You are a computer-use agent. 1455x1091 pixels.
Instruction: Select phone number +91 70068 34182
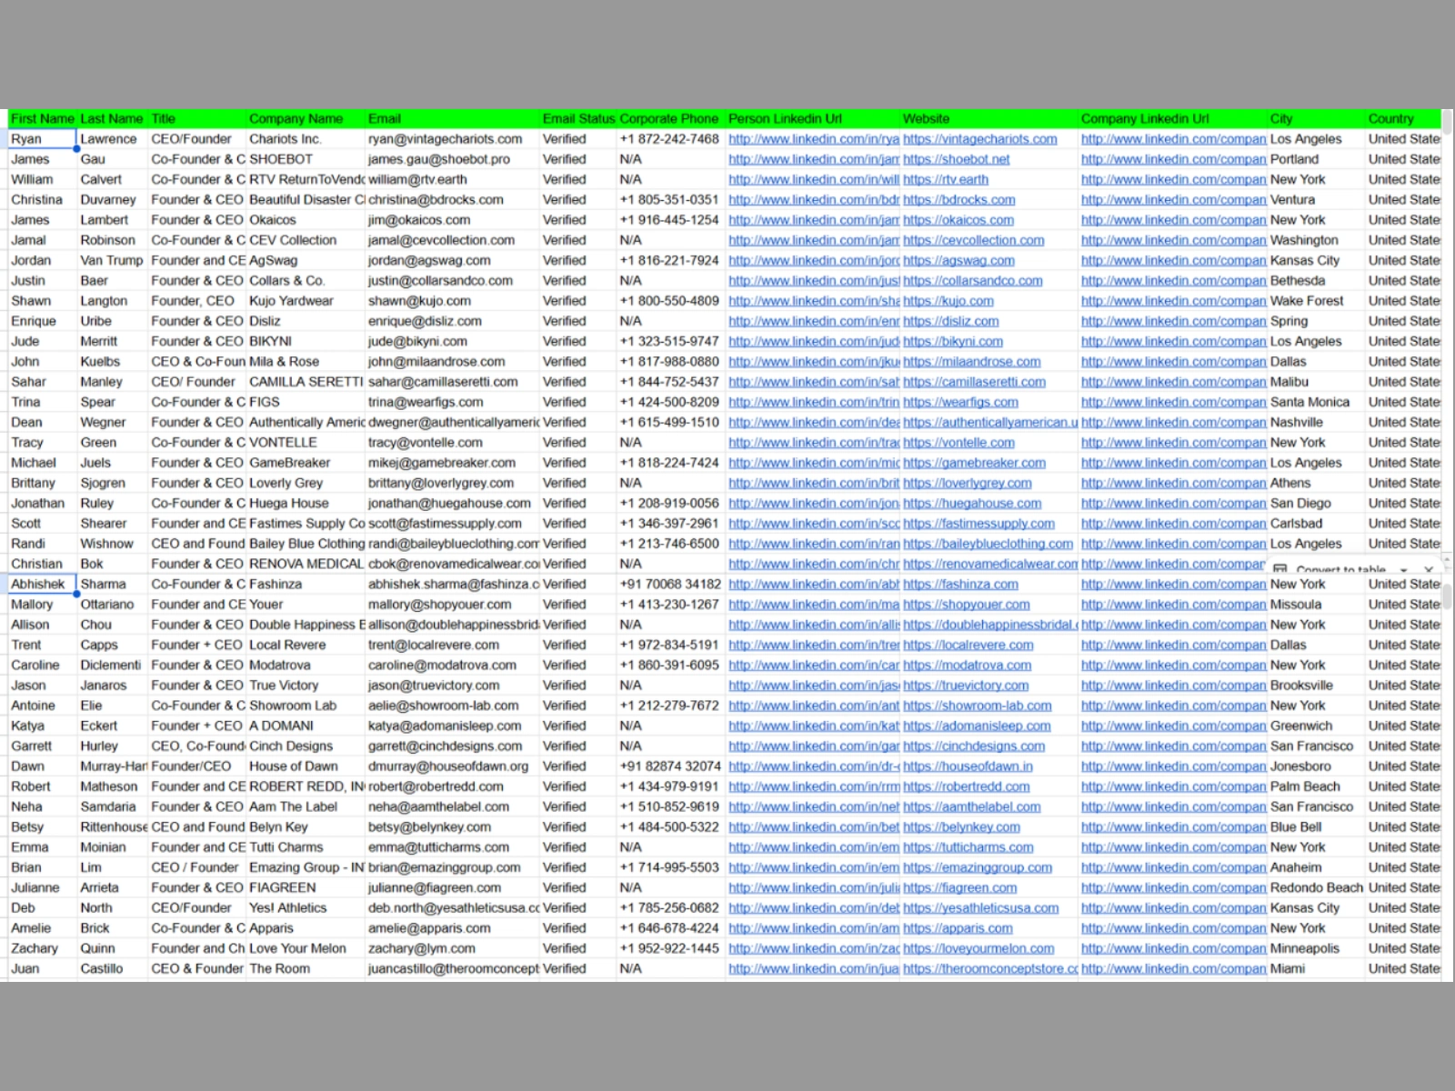(671, 585)
